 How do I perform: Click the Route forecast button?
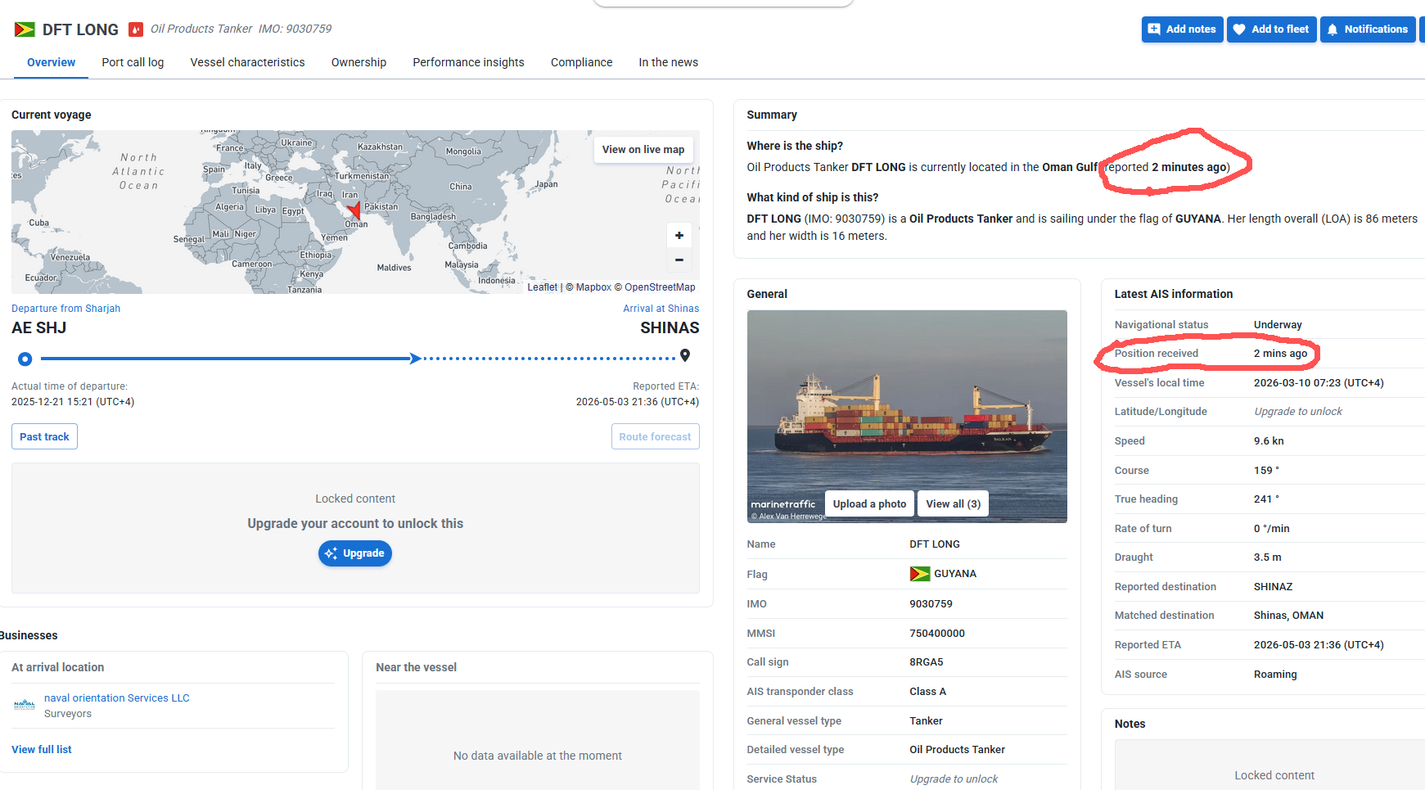[655, 436]
